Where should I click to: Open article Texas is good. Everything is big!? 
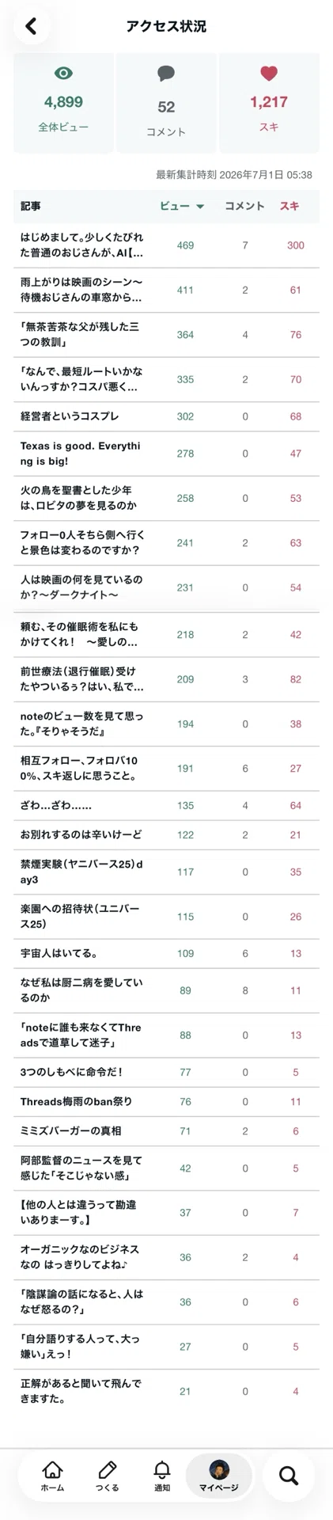(x=166, y=454)
